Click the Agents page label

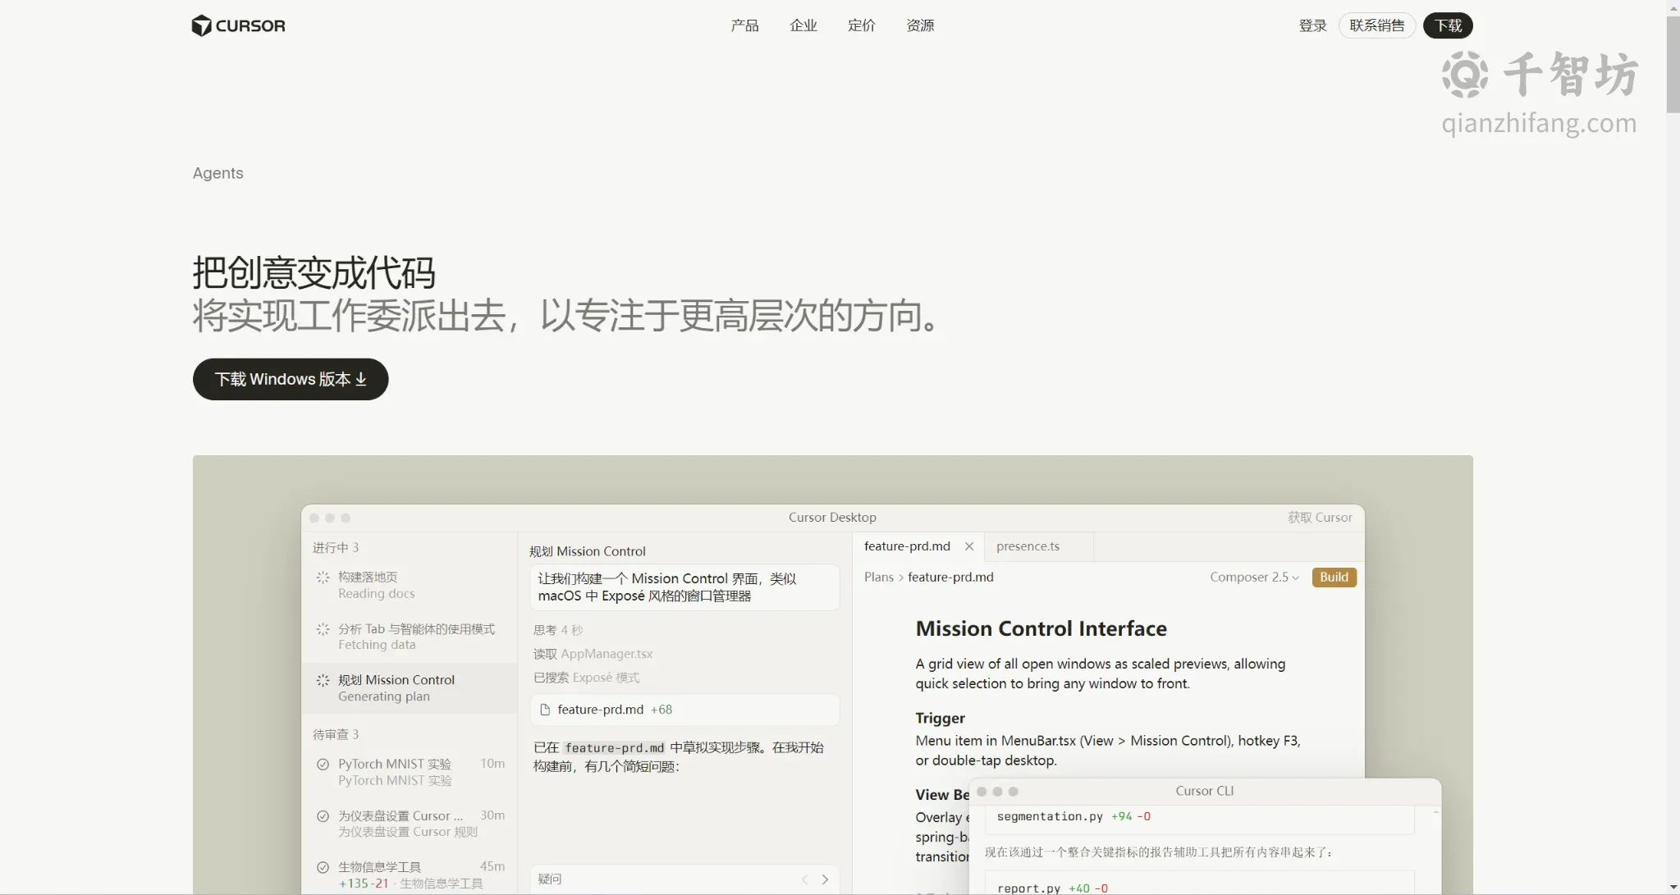(217, 173)
